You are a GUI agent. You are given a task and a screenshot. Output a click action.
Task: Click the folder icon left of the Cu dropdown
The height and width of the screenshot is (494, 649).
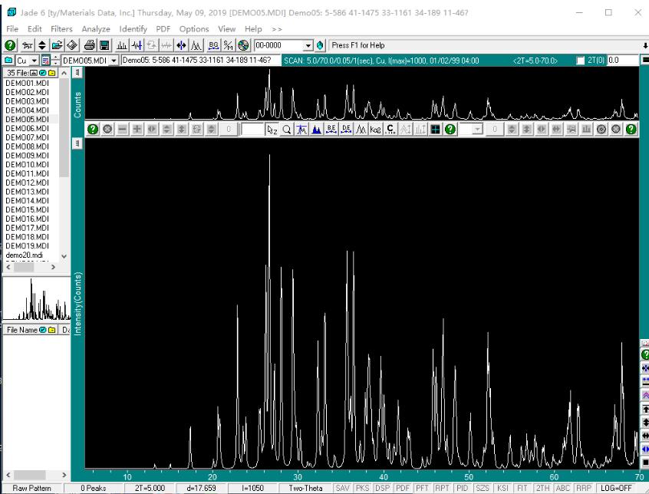[x=8, y=61]
